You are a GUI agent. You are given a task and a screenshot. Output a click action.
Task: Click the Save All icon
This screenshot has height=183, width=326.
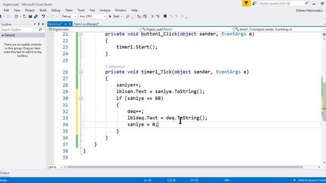(x=36, y=16)
